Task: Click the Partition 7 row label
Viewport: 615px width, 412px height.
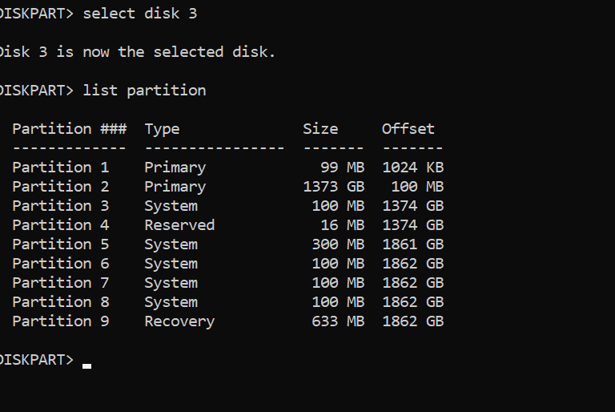Action: point(61,282)
